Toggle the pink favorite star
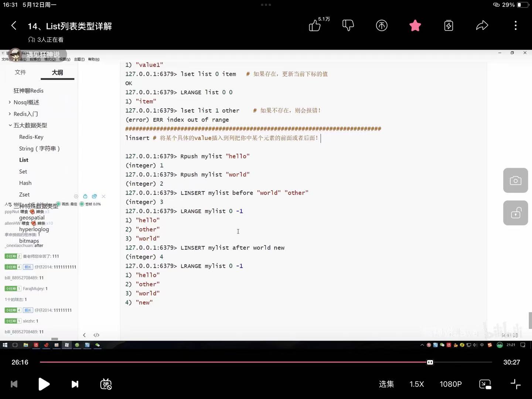 click(415, 25)
